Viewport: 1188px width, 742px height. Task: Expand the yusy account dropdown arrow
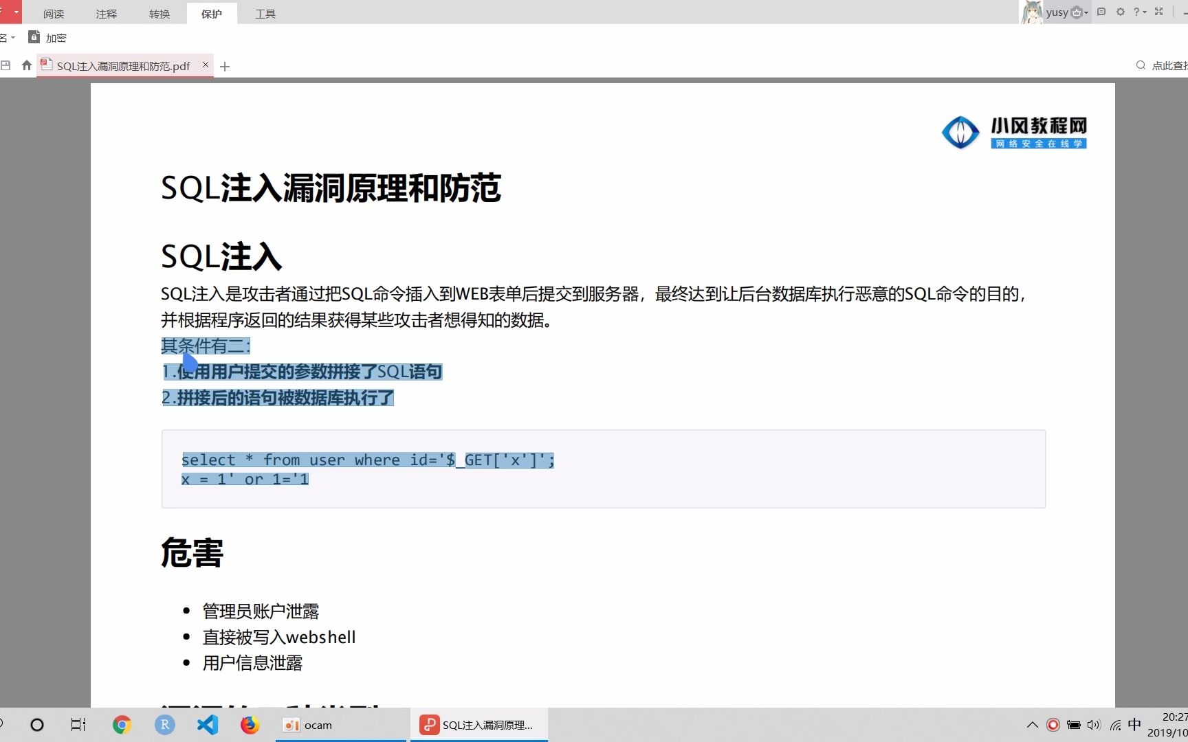point(1086,12)
